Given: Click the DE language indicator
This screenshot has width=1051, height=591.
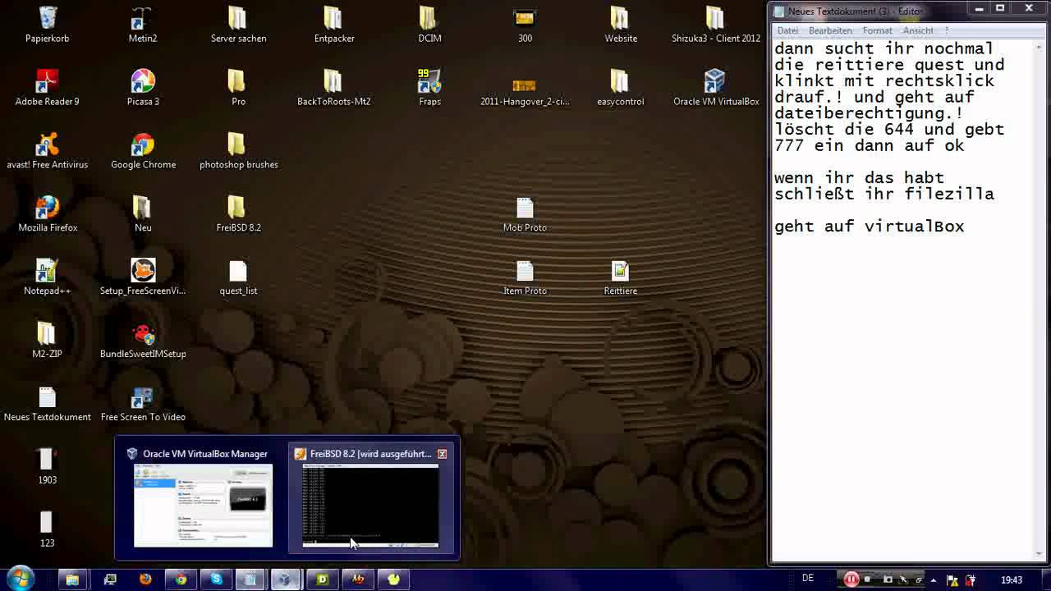Looking at the screenshot, I should click(x=808, y=579).
